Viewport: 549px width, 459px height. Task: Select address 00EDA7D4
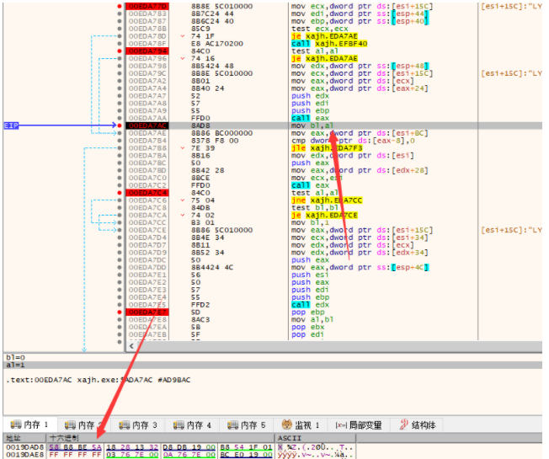tap(147, 238)
